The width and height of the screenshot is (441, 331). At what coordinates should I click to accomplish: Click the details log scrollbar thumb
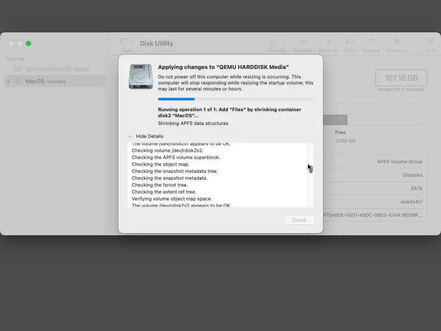coord(311,169)
